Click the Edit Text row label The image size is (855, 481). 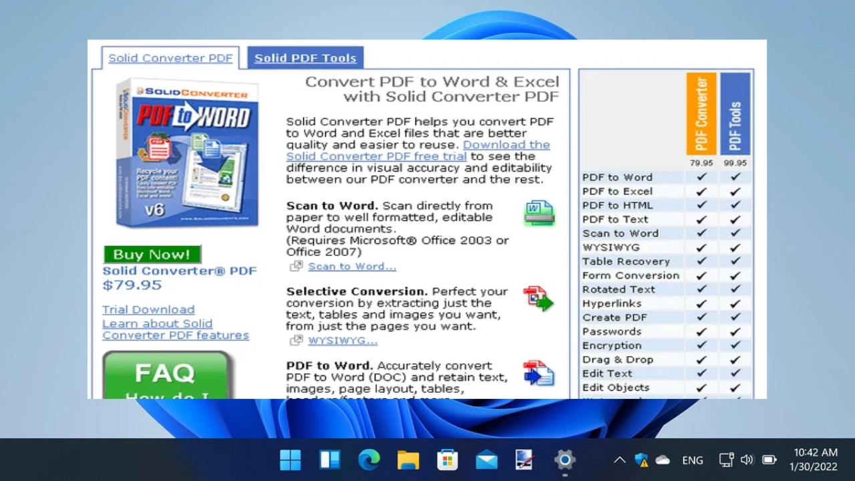coord(607,373)
